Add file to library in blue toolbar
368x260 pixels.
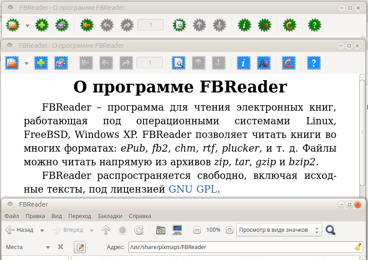click(41, 63)
